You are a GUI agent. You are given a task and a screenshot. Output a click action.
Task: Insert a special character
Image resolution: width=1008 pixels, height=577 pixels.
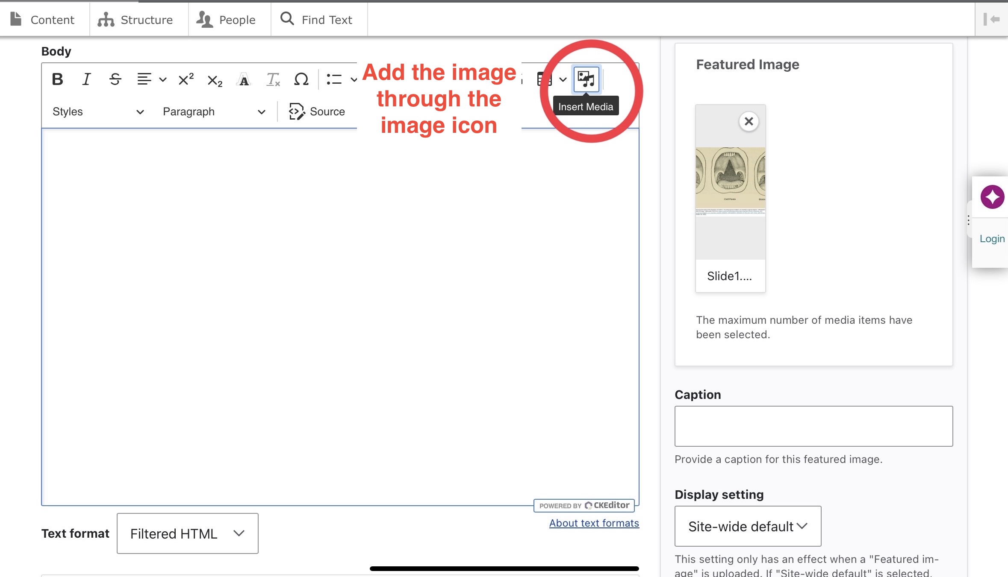point(301,79)
